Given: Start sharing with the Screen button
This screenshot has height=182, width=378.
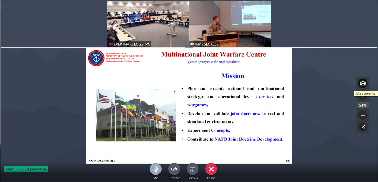Looking at the screenshot, I should pos(193,169).
